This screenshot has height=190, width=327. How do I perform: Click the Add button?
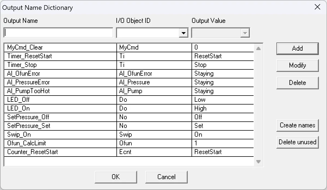[297, 48]
